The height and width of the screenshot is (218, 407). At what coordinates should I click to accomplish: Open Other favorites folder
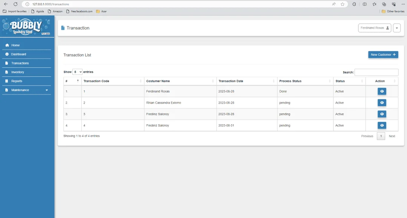[x=393, y=11]
